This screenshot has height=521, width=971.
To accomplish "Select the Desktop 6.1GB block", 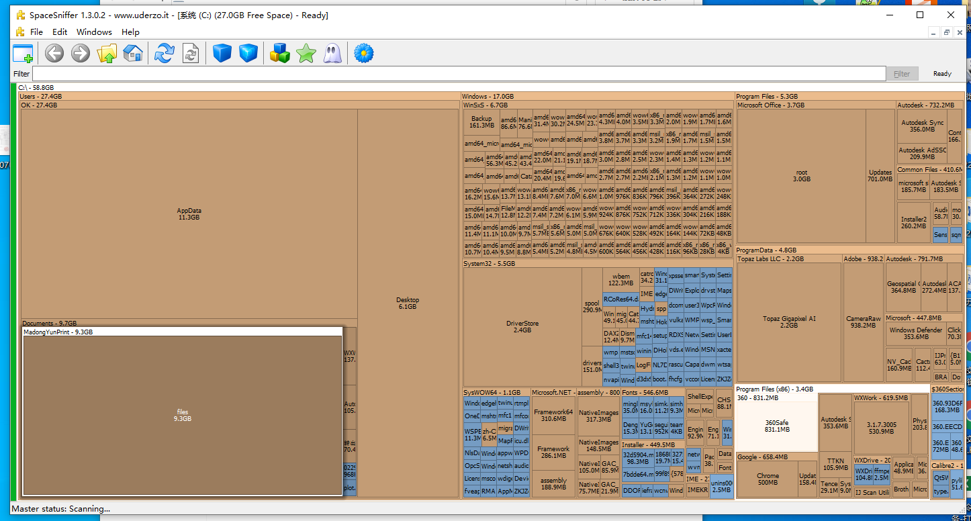I will point(408,303).
